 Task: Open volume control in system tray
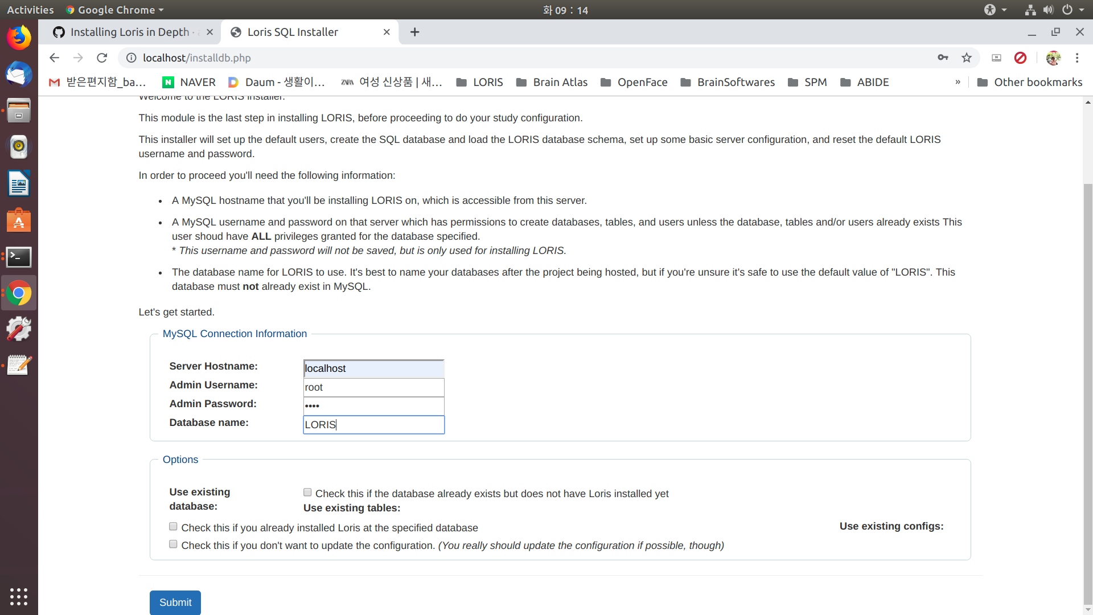coord(1048,10)
